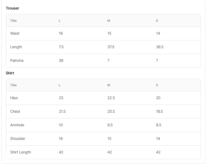208x165 pixels.
Task: Click the Shoulder row label
Action: (x=18, y=139)
